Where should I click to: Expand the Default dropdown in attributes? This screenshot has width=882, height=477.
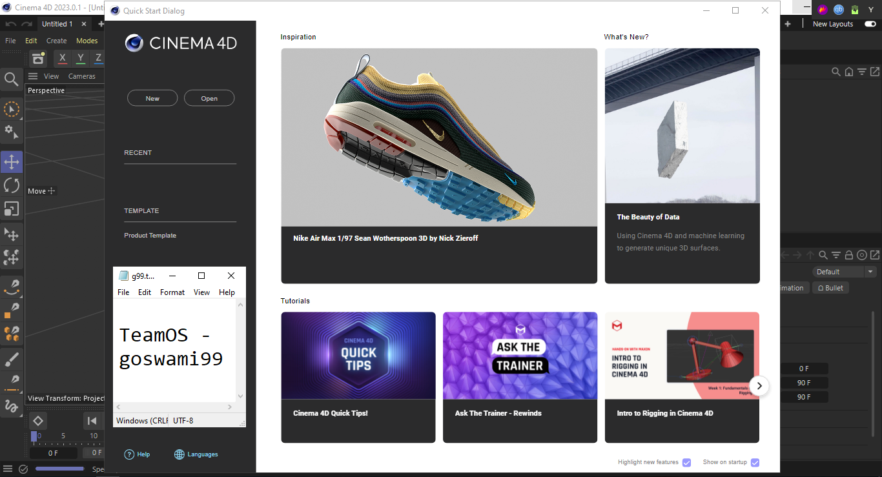844,272
